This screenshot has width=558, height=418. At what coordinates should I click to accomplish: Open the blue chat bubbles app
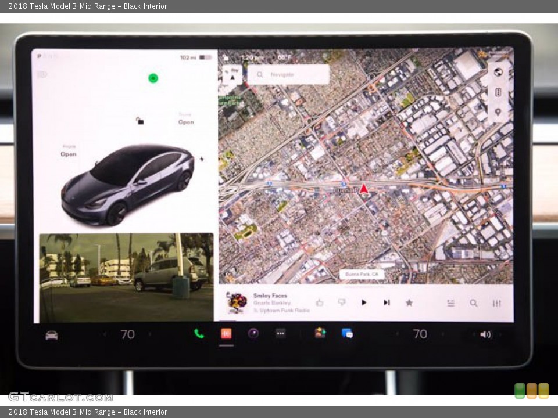[x=348, y=333]
